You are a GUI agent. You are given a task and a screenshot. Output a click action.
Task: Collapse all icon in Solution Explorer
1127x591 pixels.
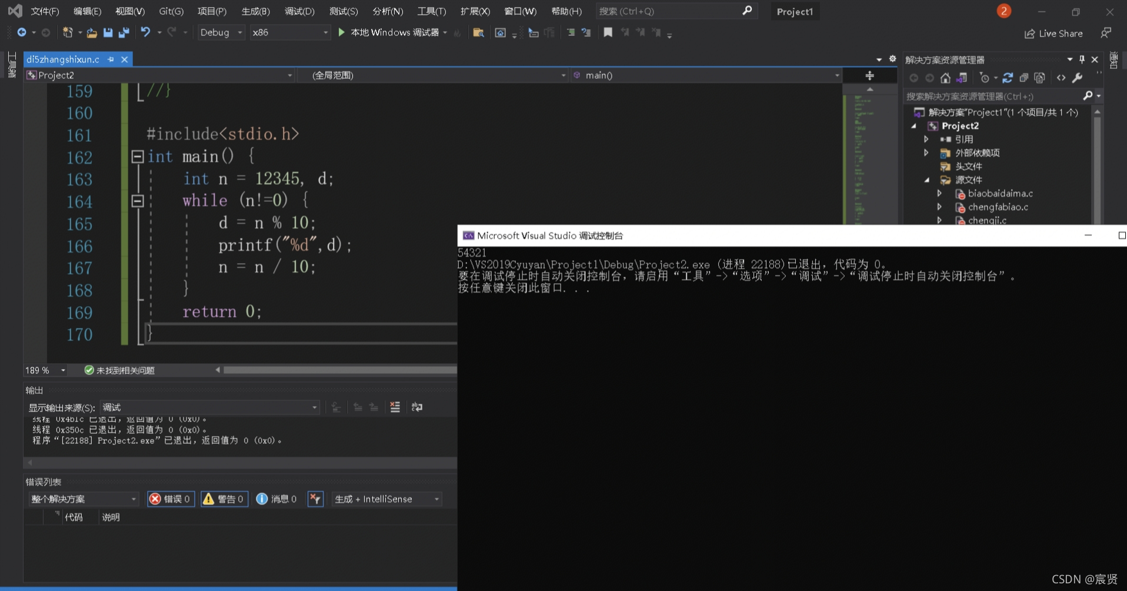[x=1023, y=78]
